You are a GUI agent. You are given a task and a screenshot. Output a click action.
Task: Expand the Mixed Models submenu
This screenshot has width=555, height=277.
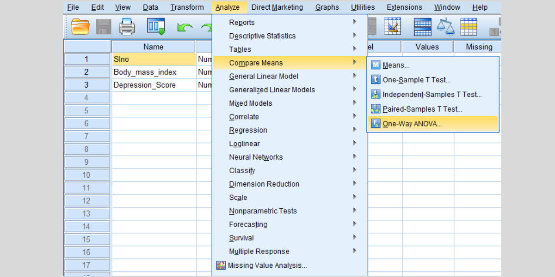pos(290,103)
